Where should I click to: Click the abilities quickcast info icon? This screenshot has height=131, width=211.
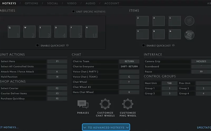(67, 45)
